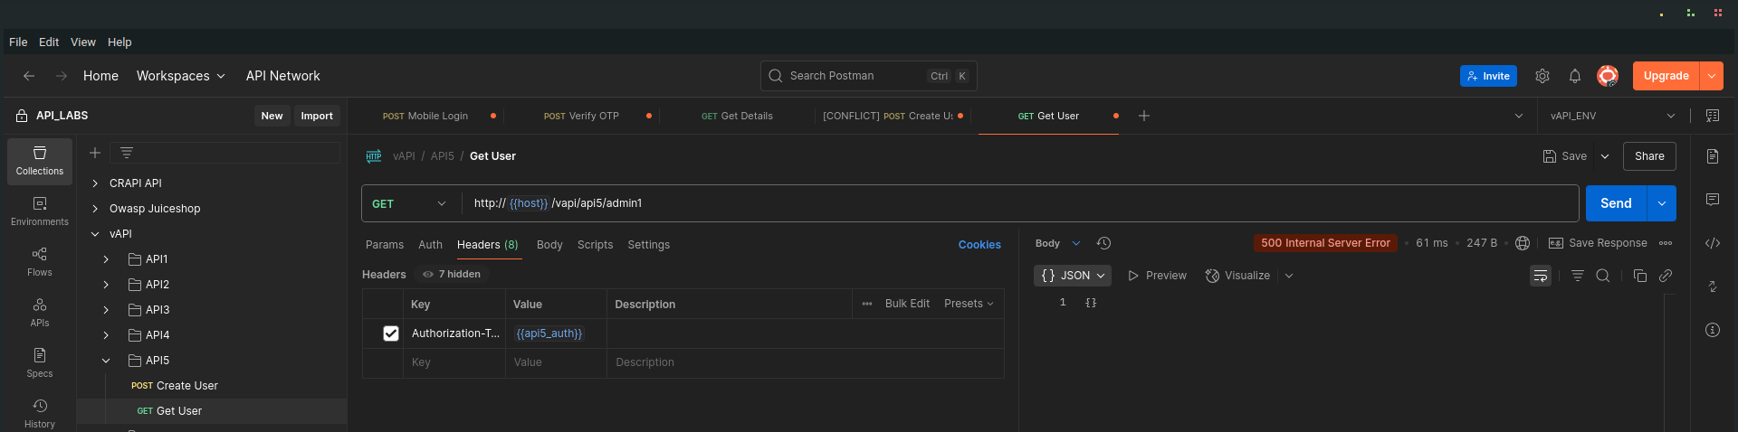Switch to the Scripts tab
This screenshot has height=432, width=1738.
pos(596,245)
